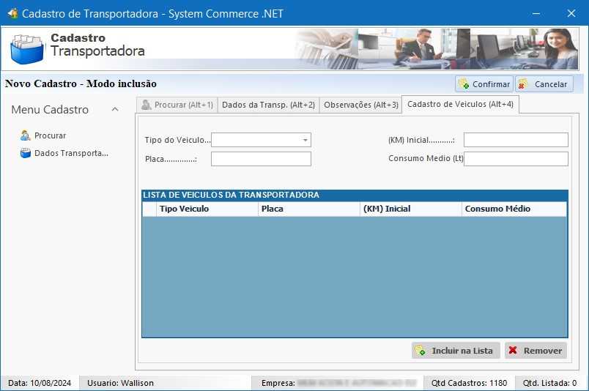Select the Cadastro de Veiculos tab

460,104
